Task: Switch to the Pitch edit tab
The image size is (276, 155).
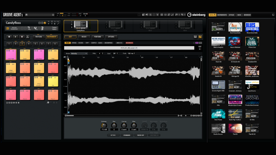Action: (74, 43)
